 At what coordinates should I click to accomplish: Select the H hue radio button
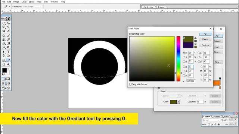pos(184,53)
